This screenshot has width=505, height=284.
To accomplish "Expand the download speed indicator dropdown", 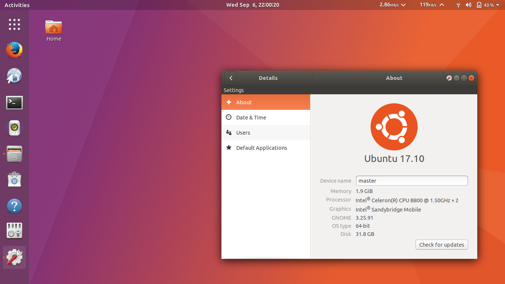I will pyautogui.click(x=403, y=5).
